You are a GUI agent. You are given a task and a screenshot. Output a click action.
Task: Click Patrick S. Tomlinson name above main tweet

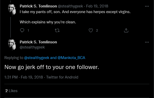[38, 42]
